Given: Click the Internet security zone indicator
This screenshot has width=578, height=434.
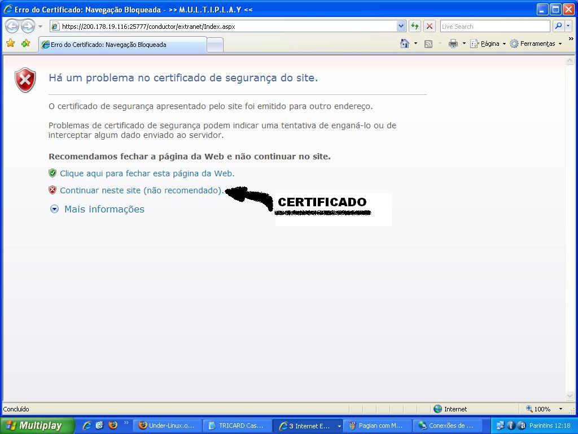Looking at the screenshot, I should pyautogui.click(x=450, y=409).
